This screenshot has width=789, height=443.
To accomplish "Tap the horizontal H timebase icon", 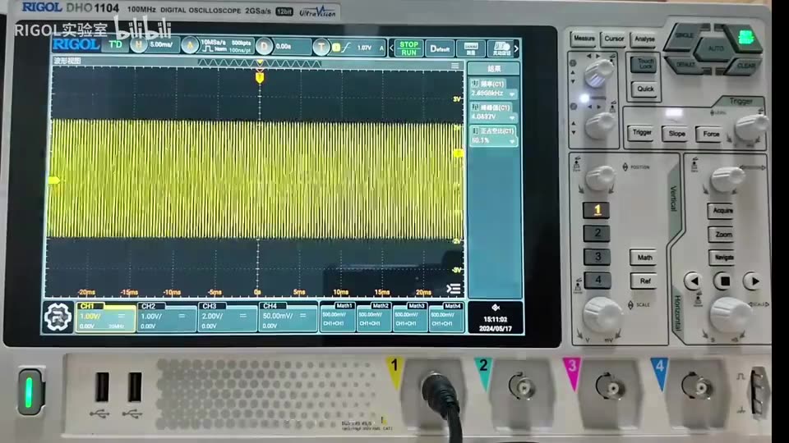I will (138, 45).
